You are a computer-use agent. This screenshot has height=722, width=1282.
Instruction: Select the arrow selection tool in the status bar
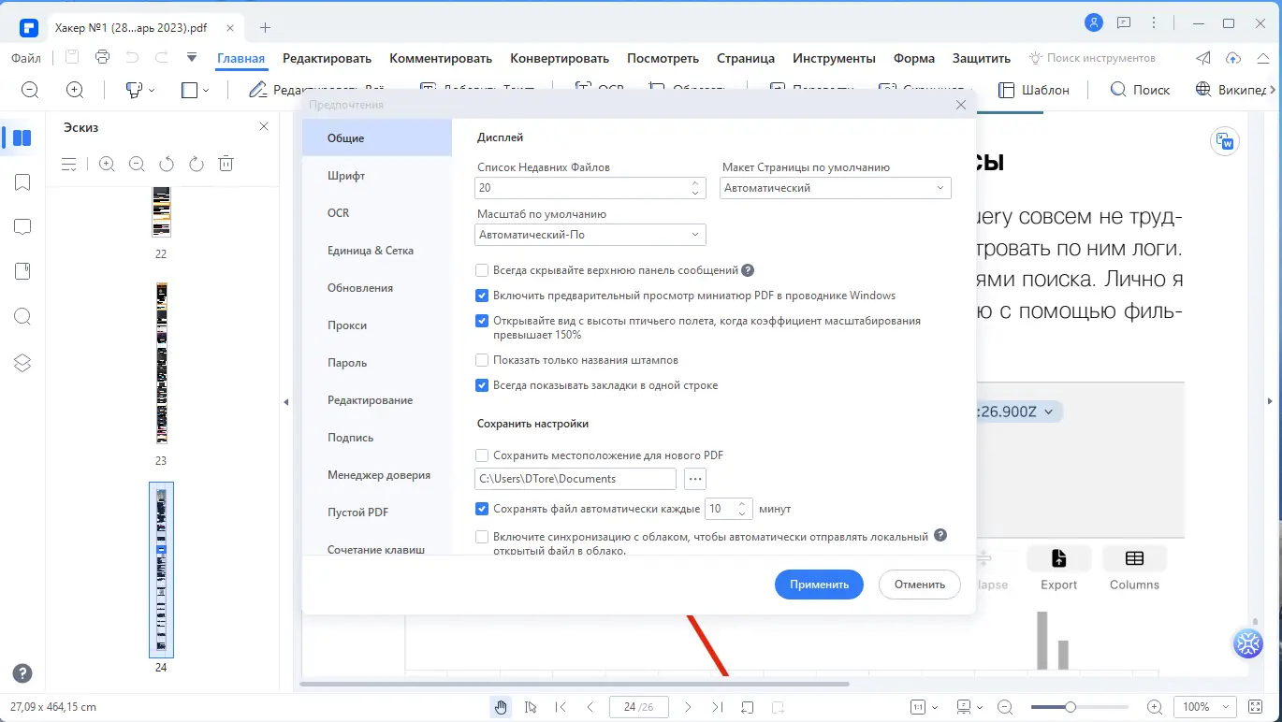point(531,707)
